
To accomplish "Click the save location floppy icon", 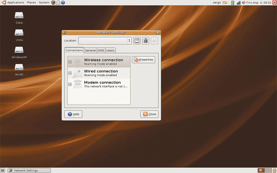I will click(137, 41).
